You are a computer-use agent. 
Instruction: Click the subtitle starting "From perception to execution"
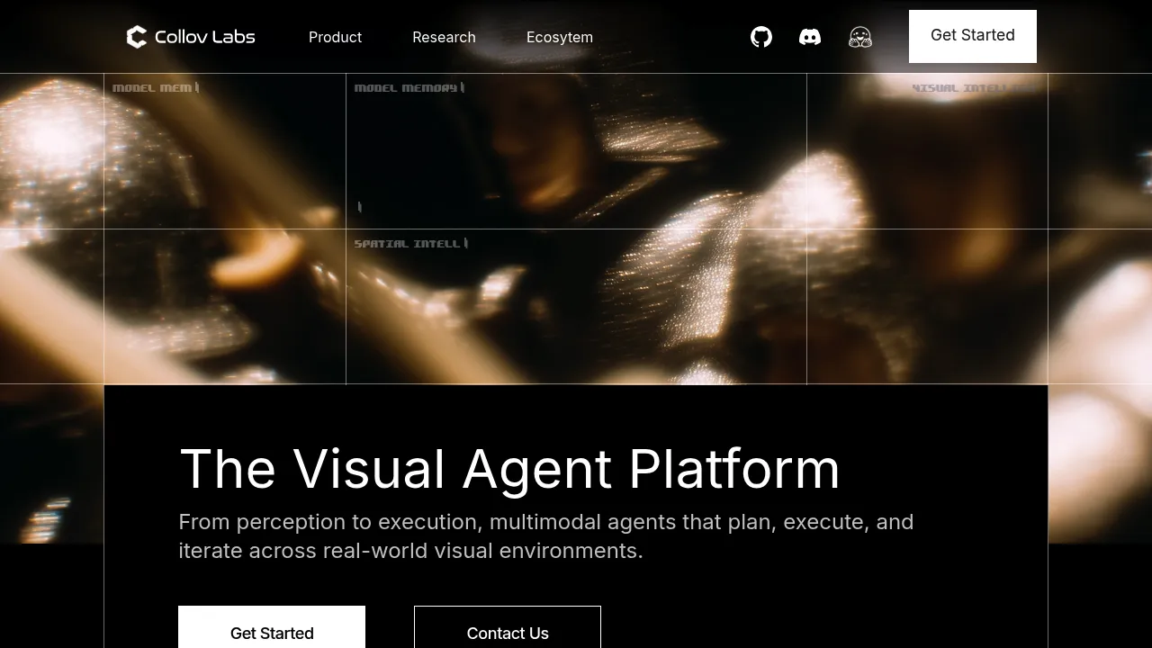(546, 536)
